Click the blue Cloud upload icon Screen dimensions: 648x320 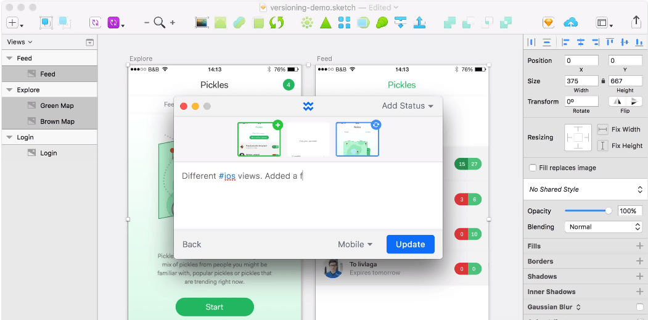(x=570, y=23)
